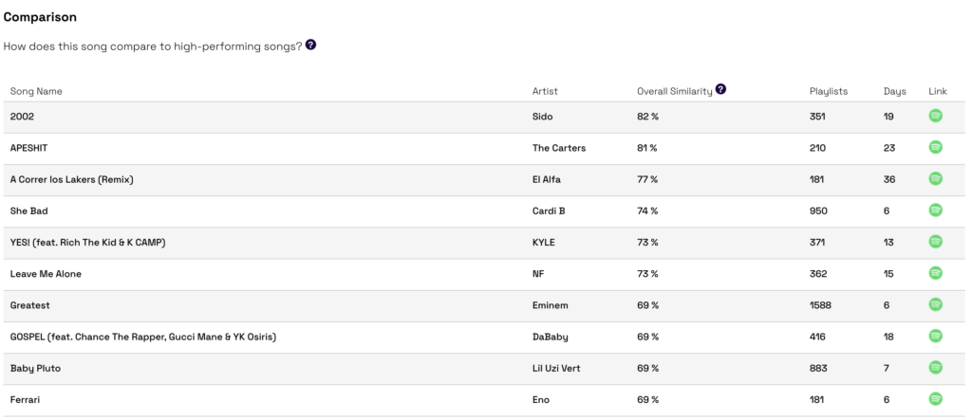Select the Link column header
The image size is (972, 420).
937,91
